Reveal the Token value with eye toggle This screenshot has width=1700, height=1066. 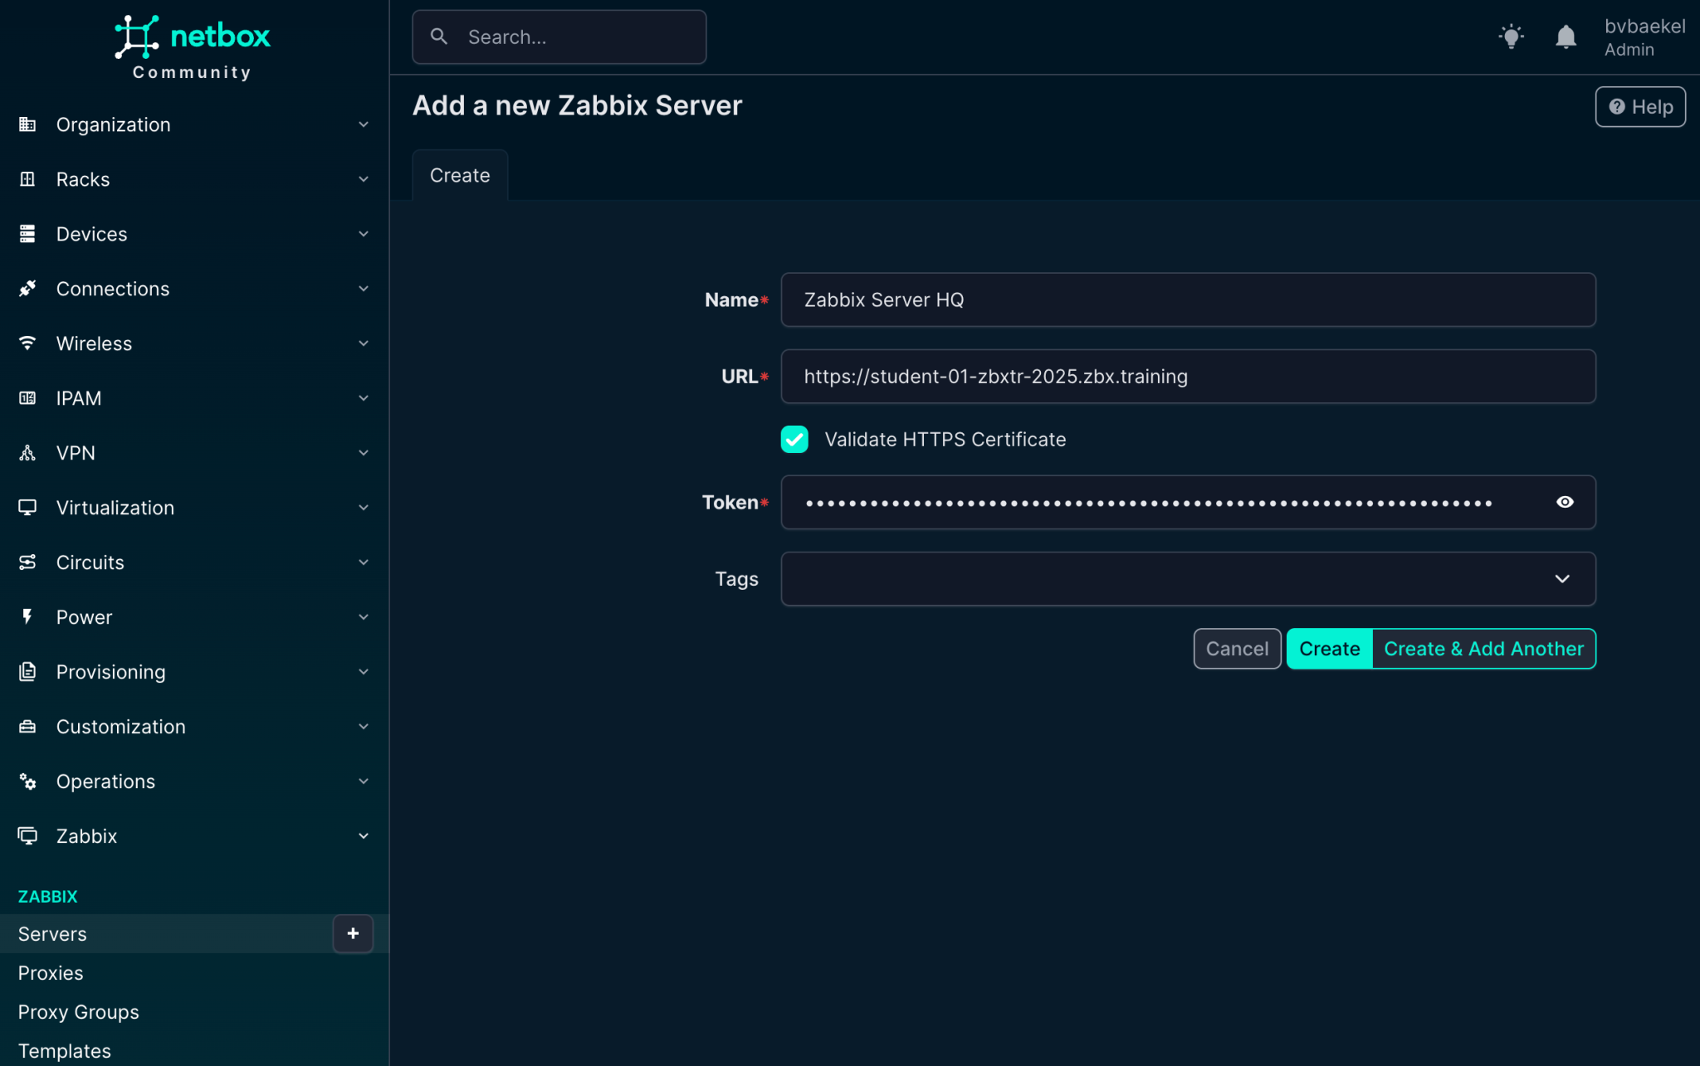1565,502
